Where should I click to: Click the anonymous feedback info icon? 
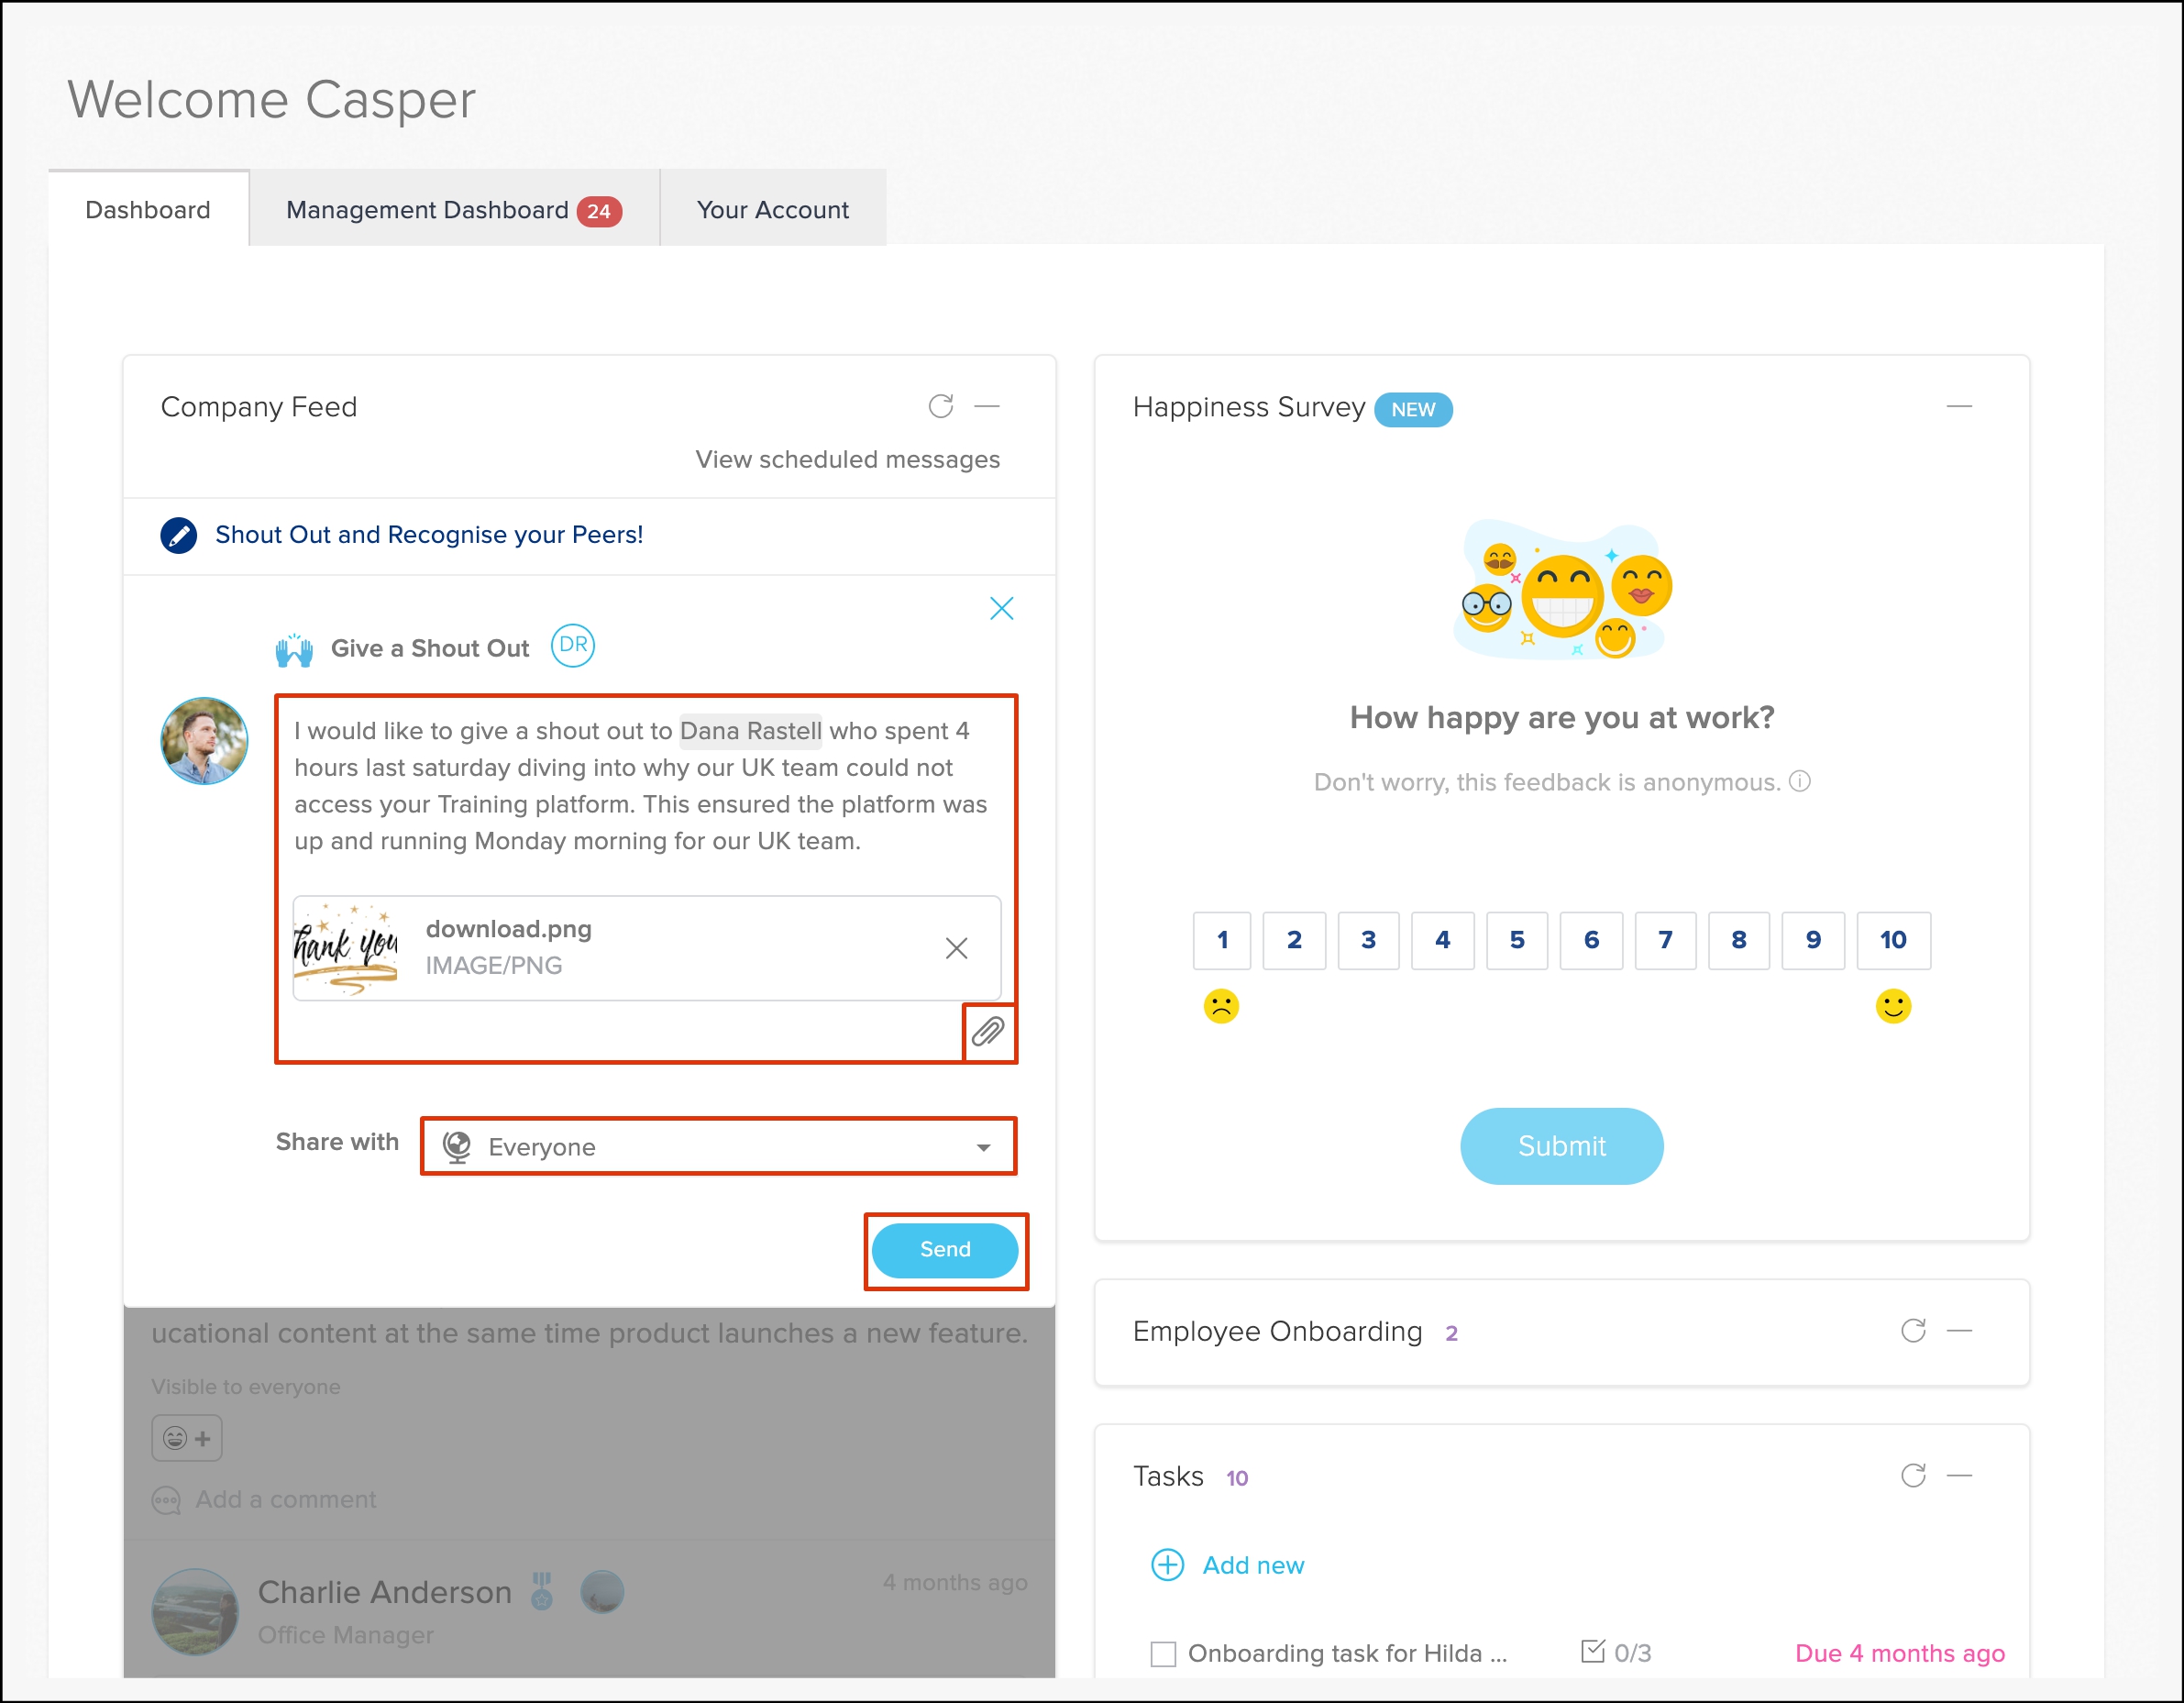tap(1800, 781)
